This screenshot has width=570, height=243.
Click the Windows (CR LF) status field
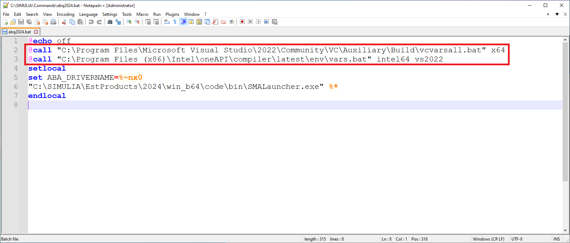coord(489,239)
